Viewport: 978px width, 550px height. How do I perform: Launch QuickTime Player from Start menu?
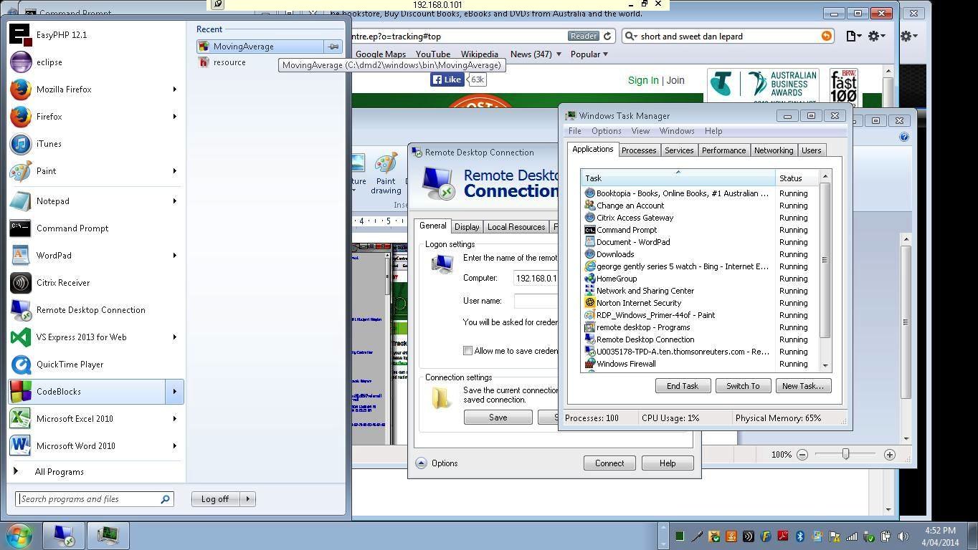click(x=96, y=364)
